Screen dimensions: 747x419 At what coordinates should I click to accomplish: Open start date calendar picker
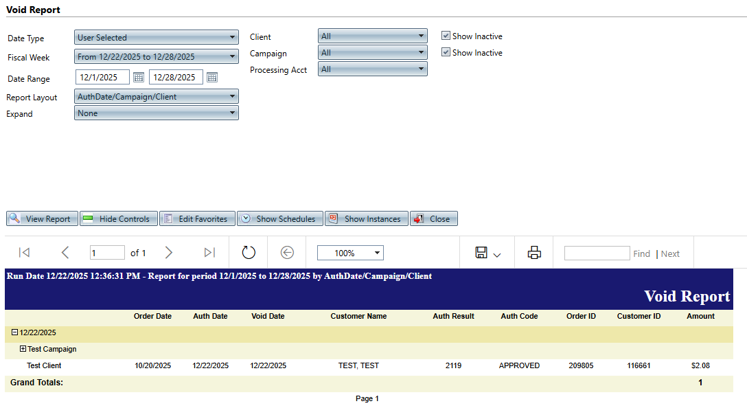coord(138,78)
